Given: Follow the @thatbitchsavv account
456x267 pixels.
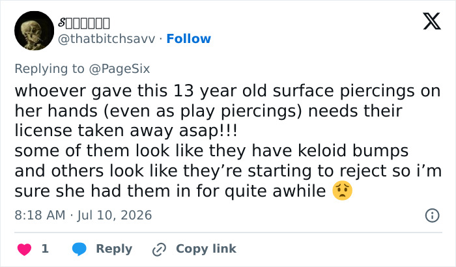Looking at the screenshot, I should tap(188, 38).
